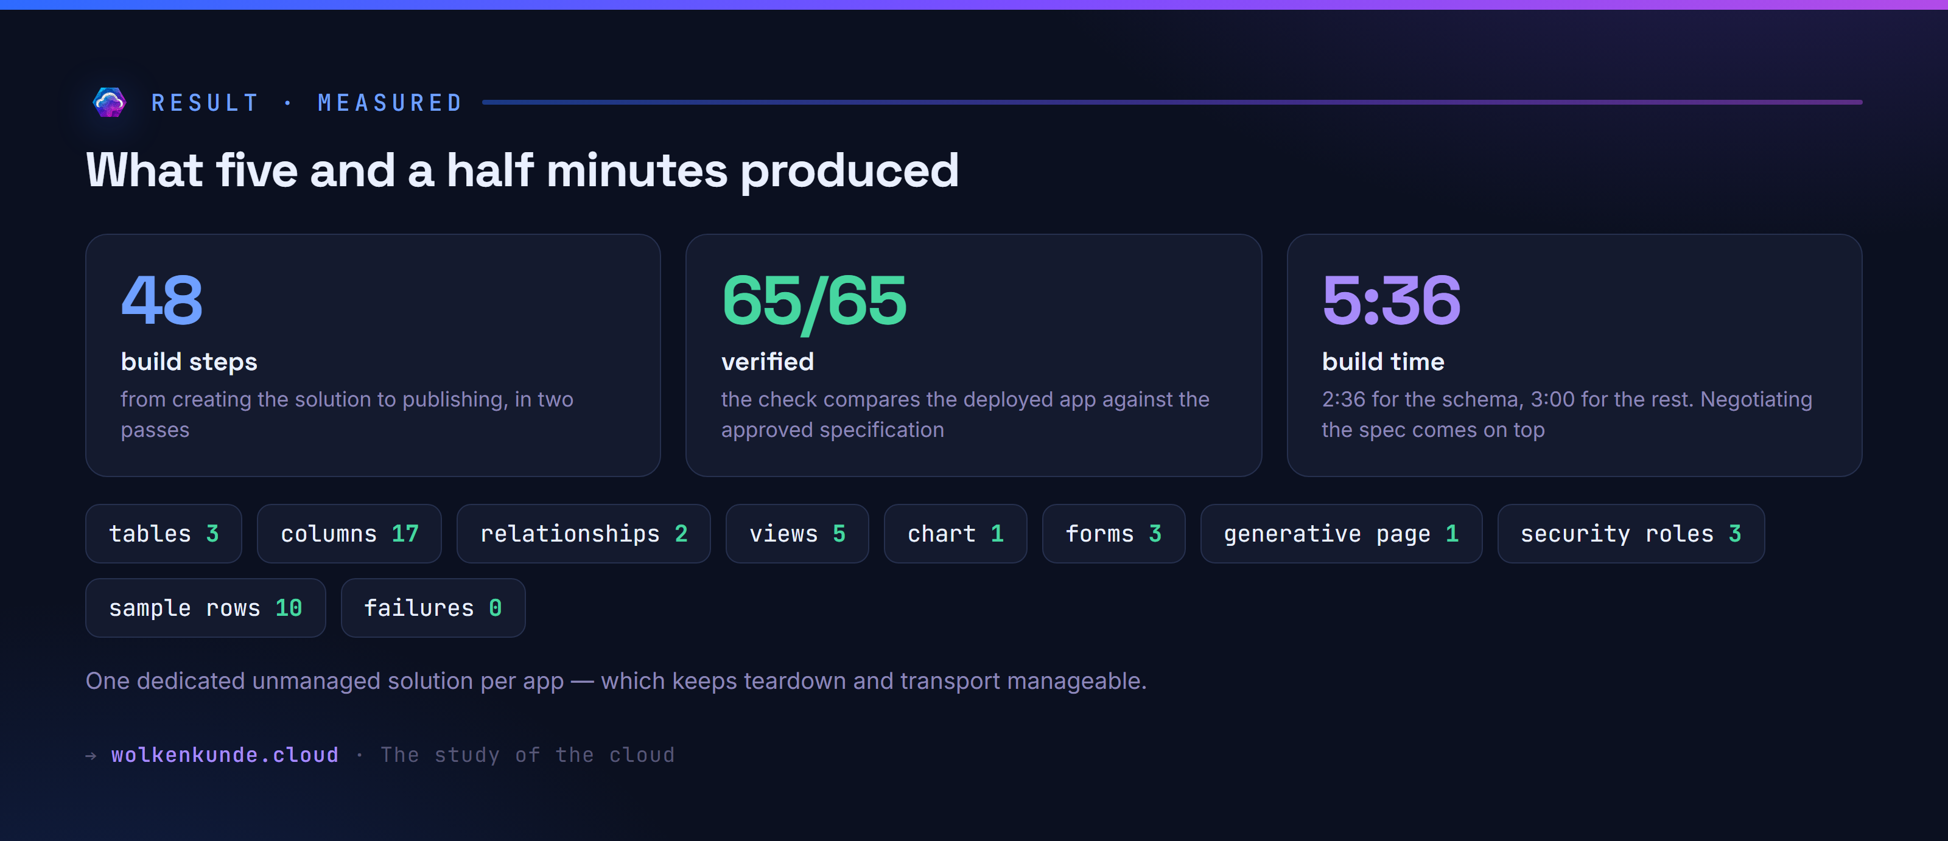Viewport: 1948px width, 841px height.
Task: Select the 'relationships 2' chip
Action: [x=583, y=534]
